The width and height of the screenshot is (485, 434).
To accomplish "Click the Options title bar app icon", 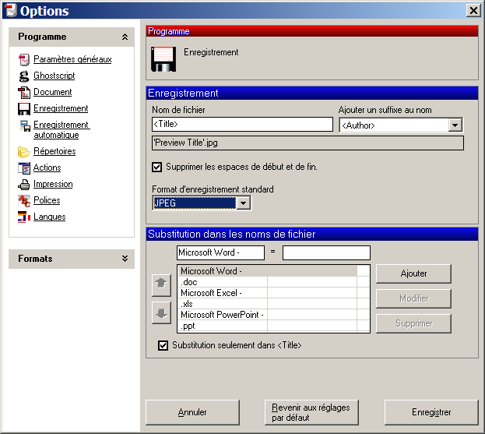I will pyautogui.click(x=11, y=10).
